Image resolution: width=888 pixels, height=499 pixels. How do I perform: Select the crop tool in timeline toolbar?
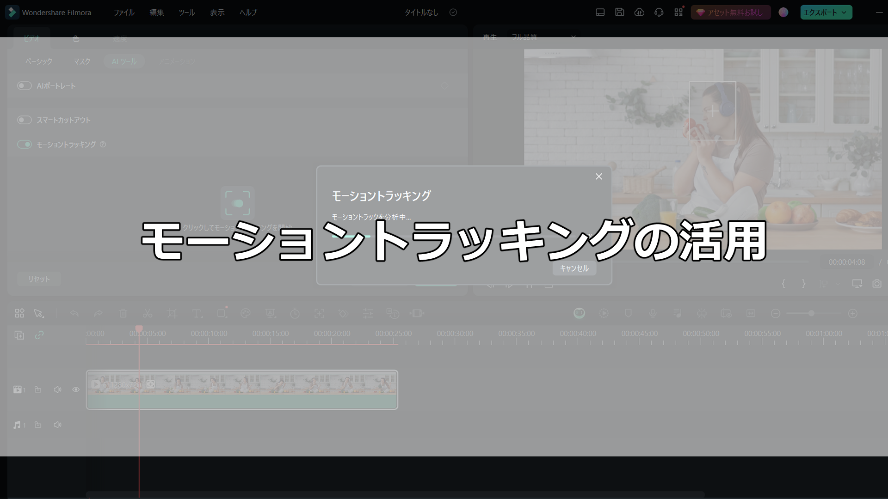click(x=172, y=314)
